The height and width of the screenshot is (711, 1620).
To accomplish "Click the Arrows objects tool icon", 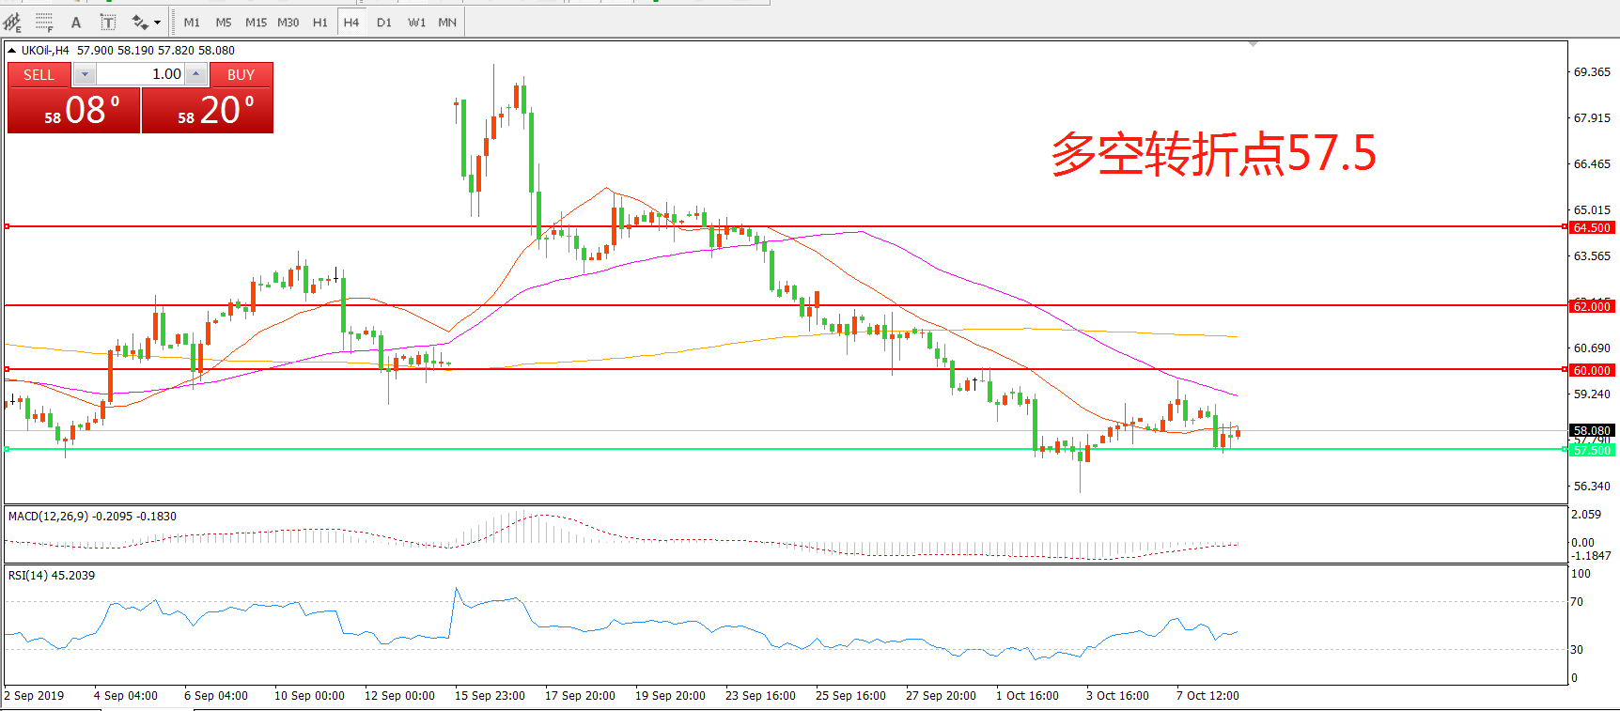I will click(140, 22).
